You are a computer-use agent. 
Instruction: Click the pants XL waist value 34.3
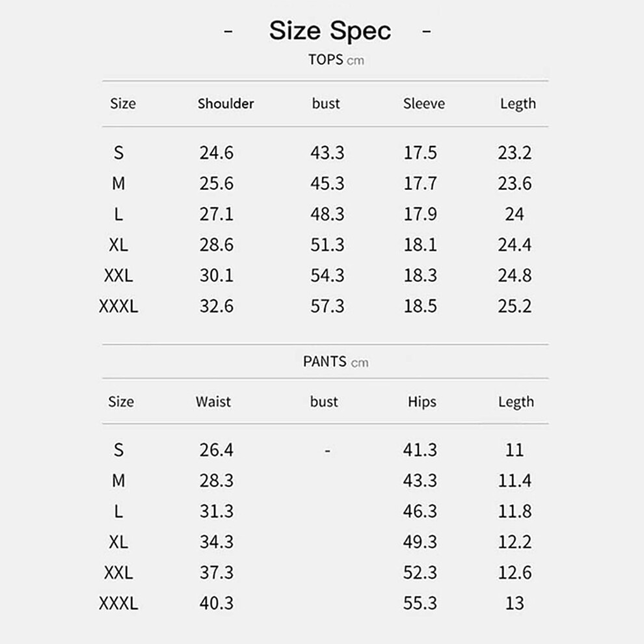coord(217,542)
